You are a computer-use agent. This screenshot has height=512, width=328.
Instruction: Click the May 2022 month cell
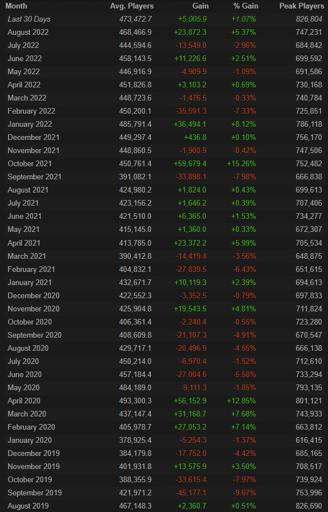[x=23, y=71]
